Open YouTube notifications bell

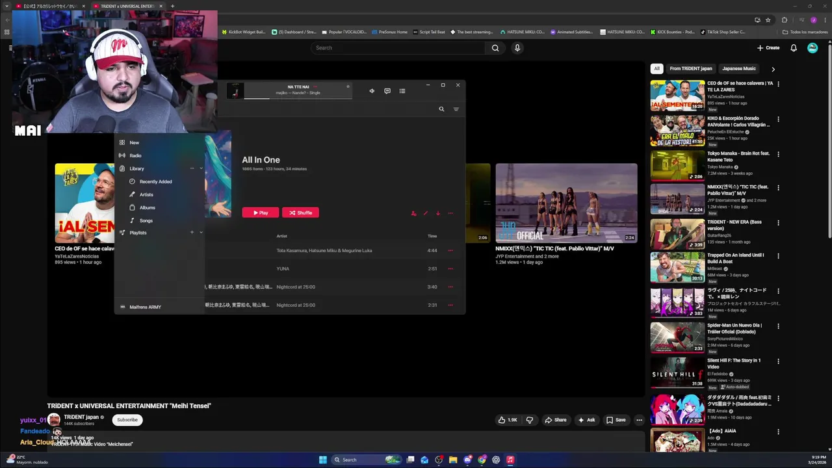[x=794, y=47]
